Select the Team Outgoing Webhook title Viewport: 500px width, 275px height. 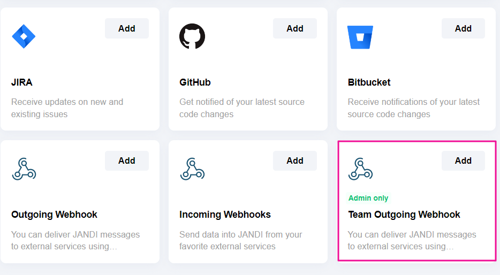(404, 215)
